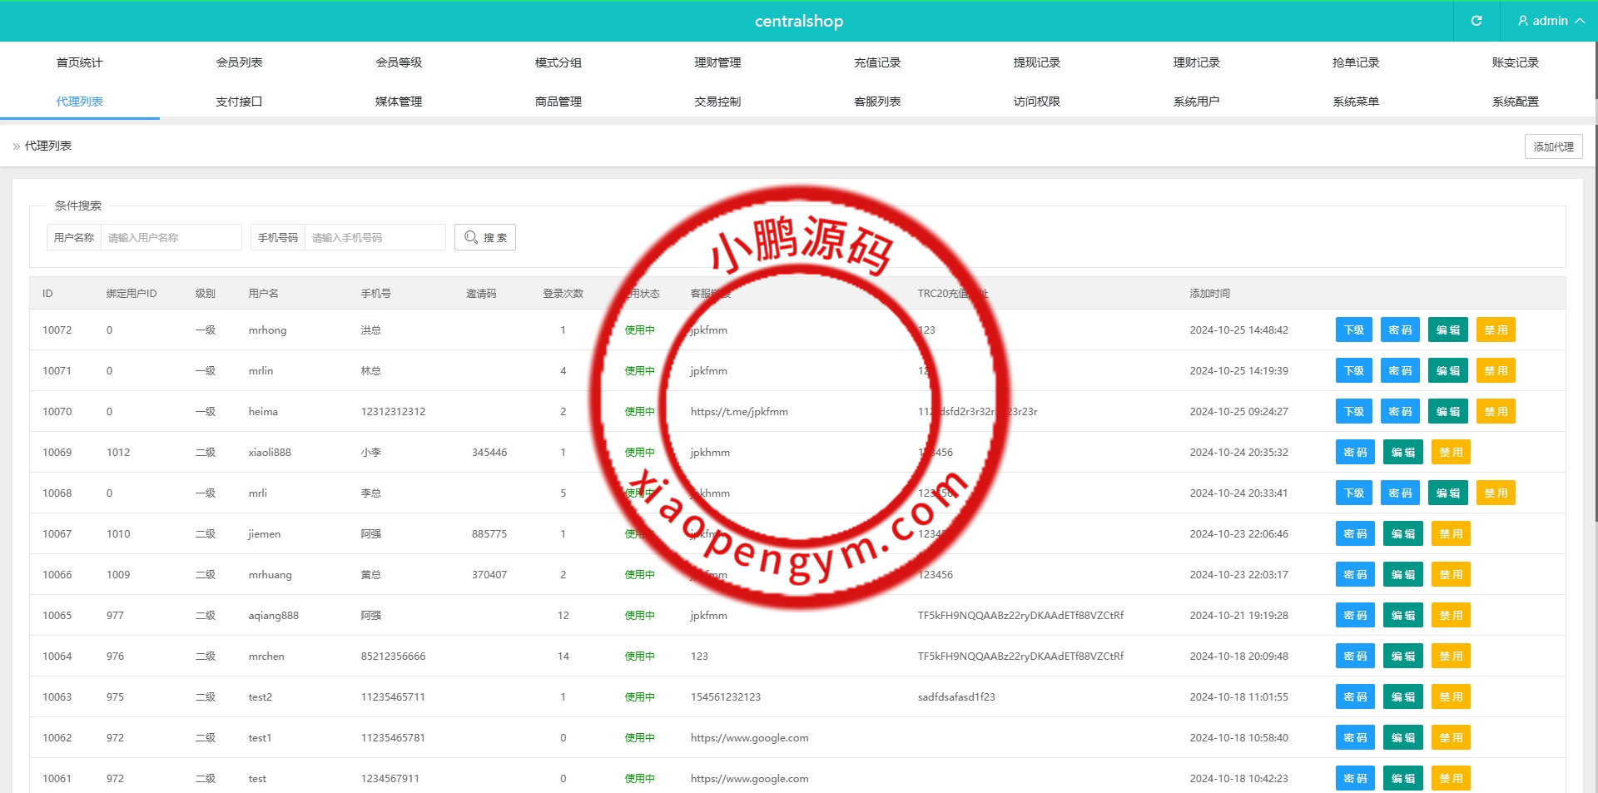Image resolution: width=1598 pixels, height=793 pixels.
Task: Click the breadcrumb arrow before 代理列表
Action: coord(15,146)
